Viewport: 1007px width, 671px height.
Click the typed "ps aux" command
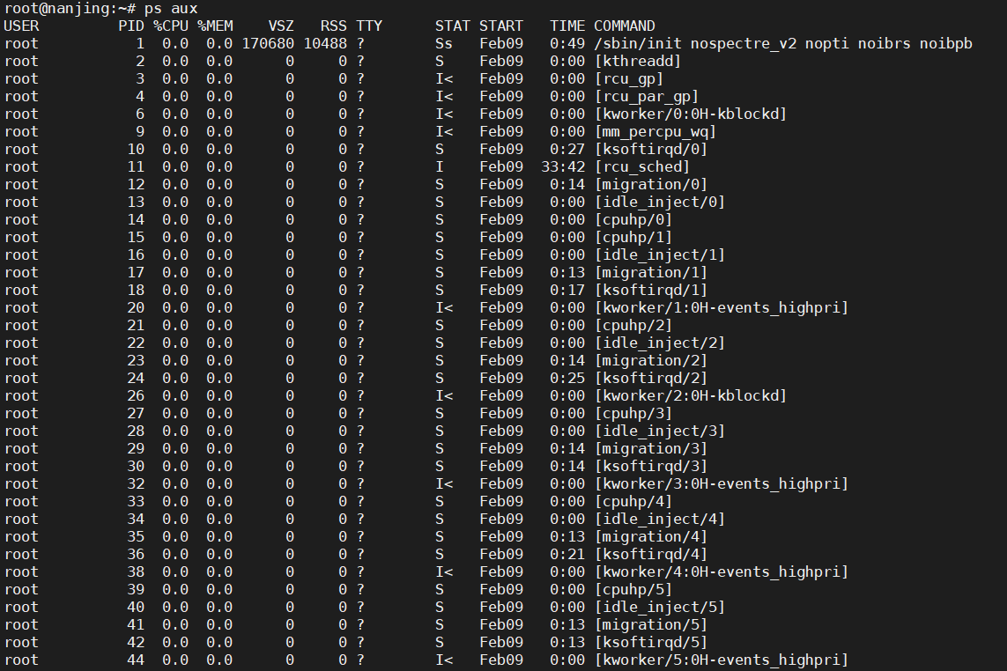pyautogui.click(x=171, y=8)
